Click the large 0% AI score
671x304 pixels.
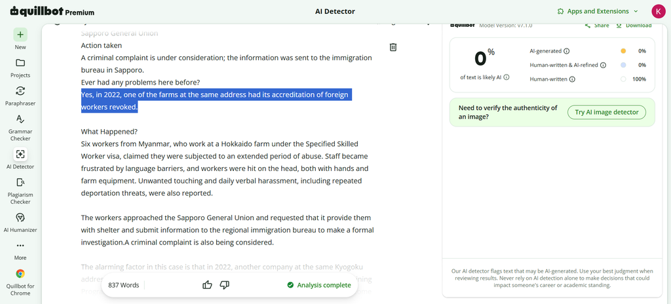point(484,58)
